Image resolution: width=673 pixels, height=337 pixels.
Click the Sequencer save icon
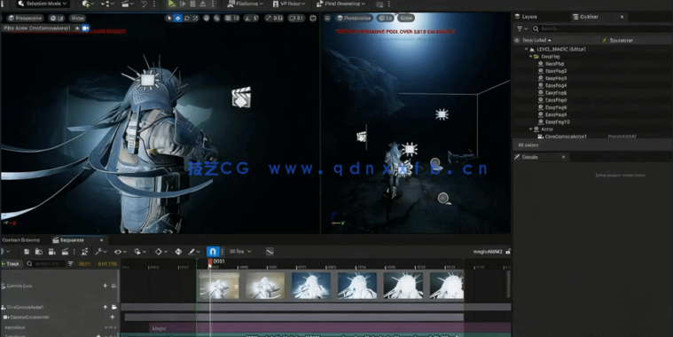pyautogui.click(x=27, y=252)
